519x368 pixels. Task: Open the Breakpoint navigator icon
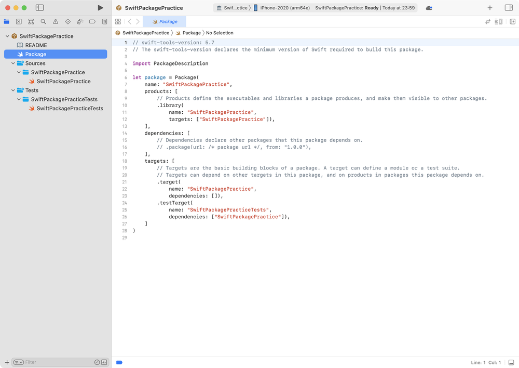(x=92, y=22)
